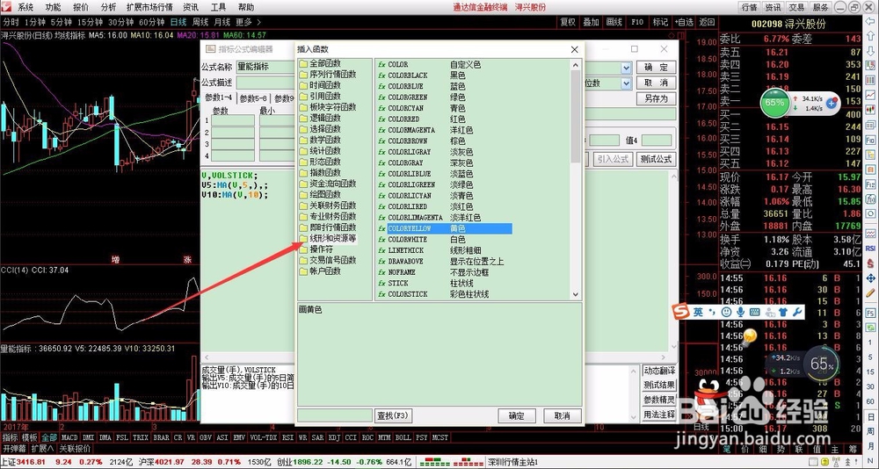Click 确 定 in formula editor window
This screenshot has width=879, height=469.
point(656,68)
